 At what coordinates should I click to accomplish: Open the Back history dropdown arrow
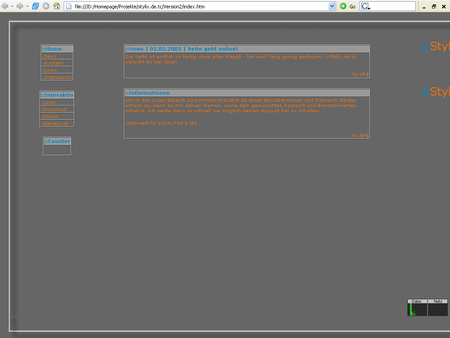(x=12, y=6)
